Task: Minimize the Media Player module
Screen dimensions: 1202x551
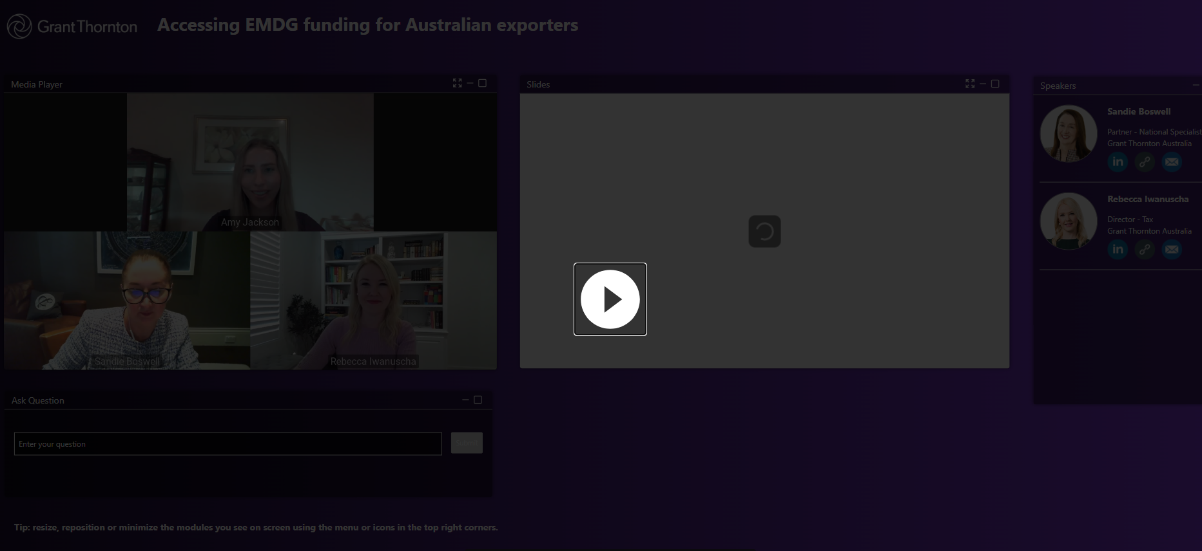Action: pos(470,83)
